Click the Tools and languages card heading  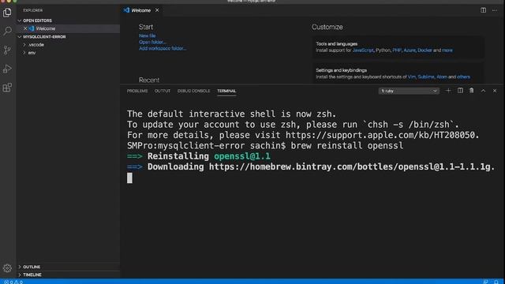[x=337, y=44]
